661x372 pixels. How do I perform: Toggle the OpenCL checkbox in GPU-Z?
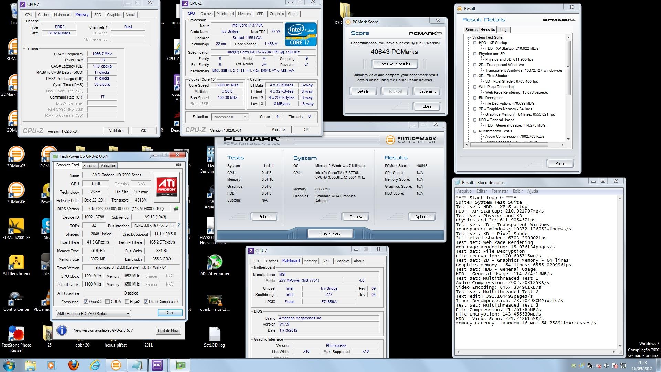(86, 302)
